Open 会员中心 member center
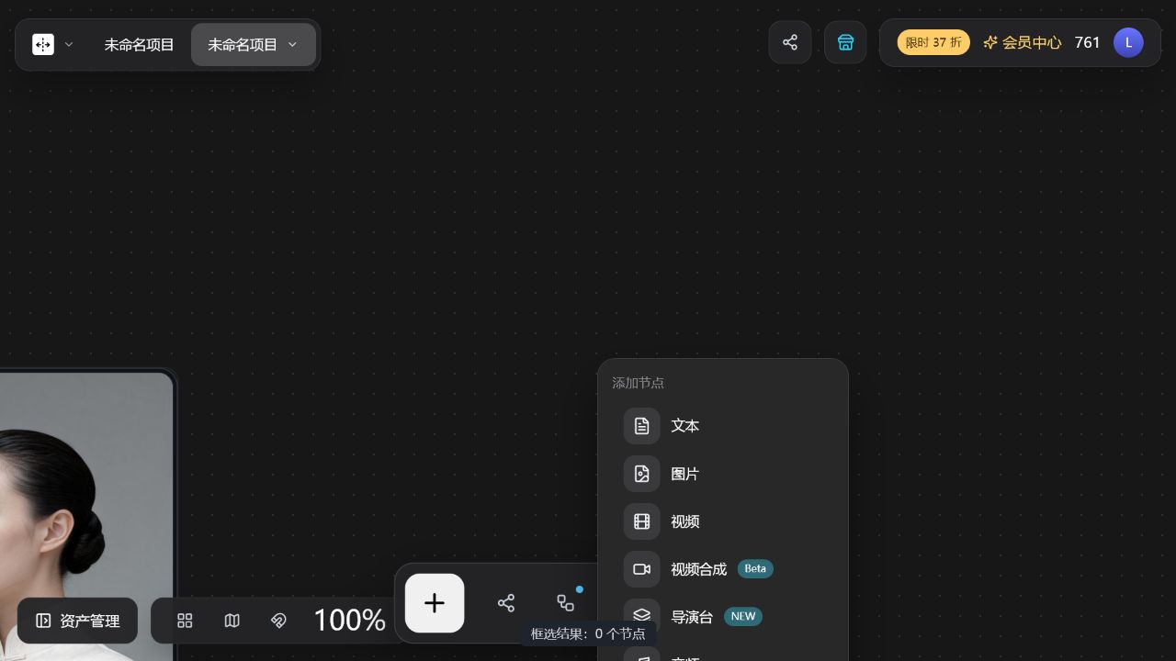 (1022, 42)
